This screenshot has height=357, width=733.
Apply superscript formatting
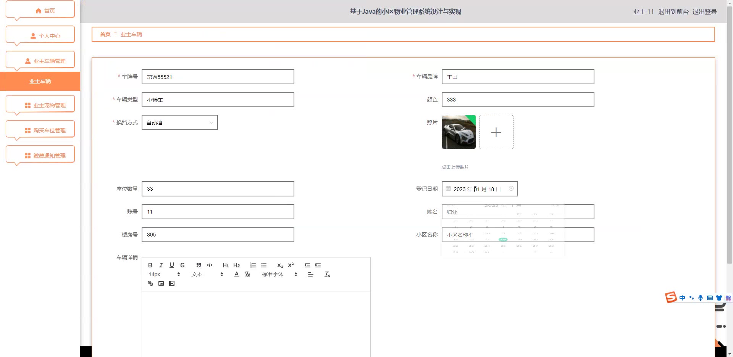(x=291, y=265)
